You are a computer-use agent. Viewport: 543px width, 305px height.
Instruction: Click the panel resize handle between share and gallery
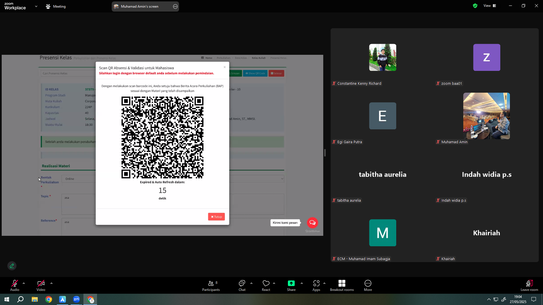pos(325,153)
